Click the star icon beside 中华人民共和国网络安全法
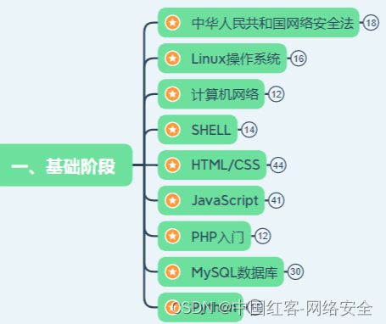386x324 pixels. (172, 22)
